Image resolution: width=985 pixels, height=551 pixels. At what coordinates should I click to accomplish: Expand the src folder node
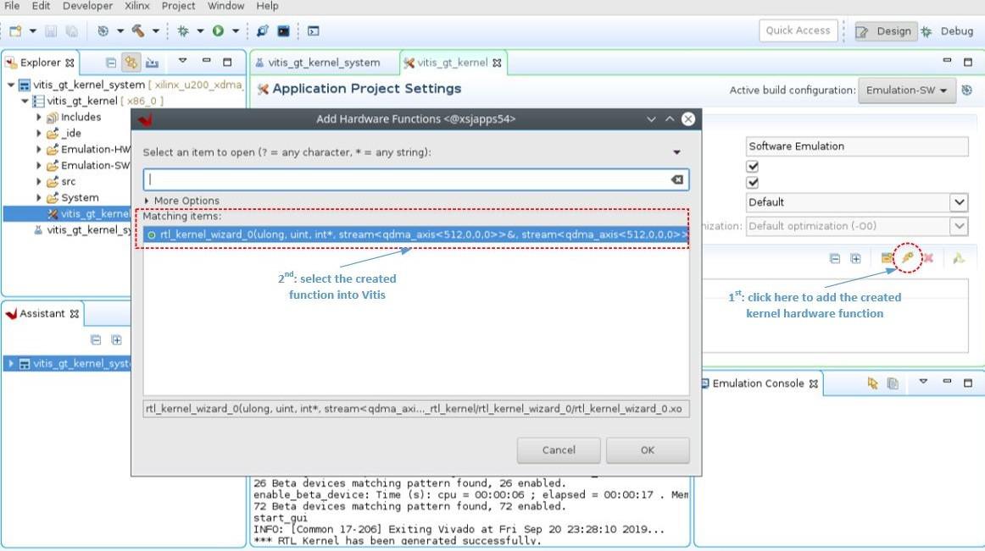point(38,181)
